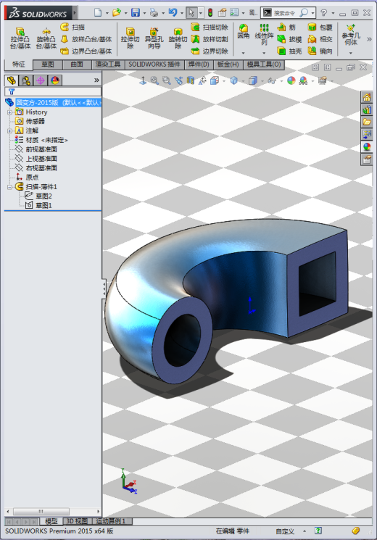The width and height of the screenshot is (377, 540).
Task: Collapse the 扫描-薄件1 feature node
Action: click(x=9, y=187)
